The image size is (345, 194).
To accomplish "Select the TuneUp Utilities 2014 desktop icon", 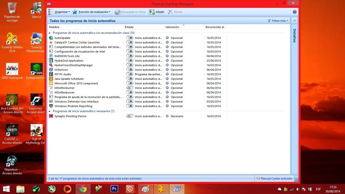I will point(12,42).
